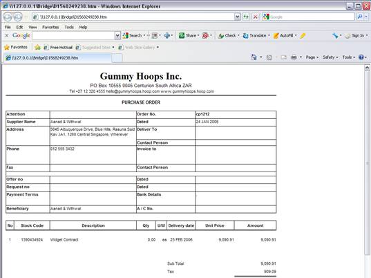Click the blue plus gadgets icon
Screen dimensions: 371x278
pos(167,35)
